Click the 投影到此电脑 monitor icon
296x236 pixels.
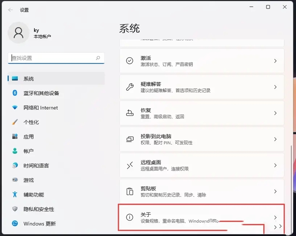pos(129,139)
